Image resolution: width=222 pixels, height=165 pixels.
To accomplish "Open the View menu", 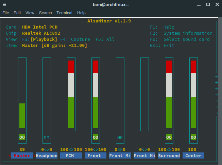I will 30,13.
